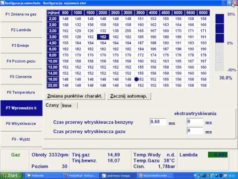Select cell 129 in row 3,00
Image resolution: width=238 pixels, height=179 pixels.
78,31
